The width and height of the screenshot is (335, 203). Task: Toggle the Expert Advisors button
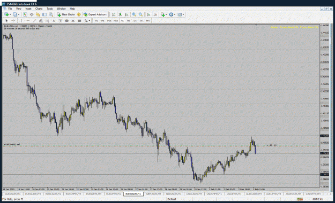point(95,14)
